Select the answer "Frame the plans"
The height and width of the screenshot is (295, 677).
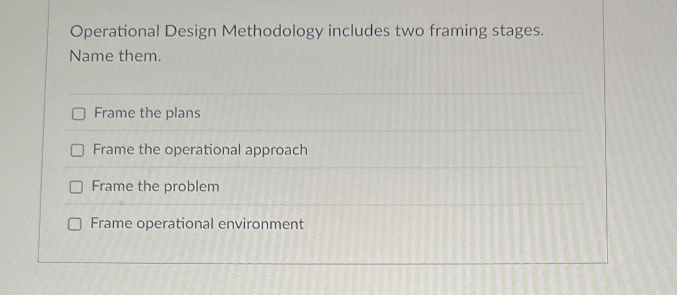tap(146, 113)
